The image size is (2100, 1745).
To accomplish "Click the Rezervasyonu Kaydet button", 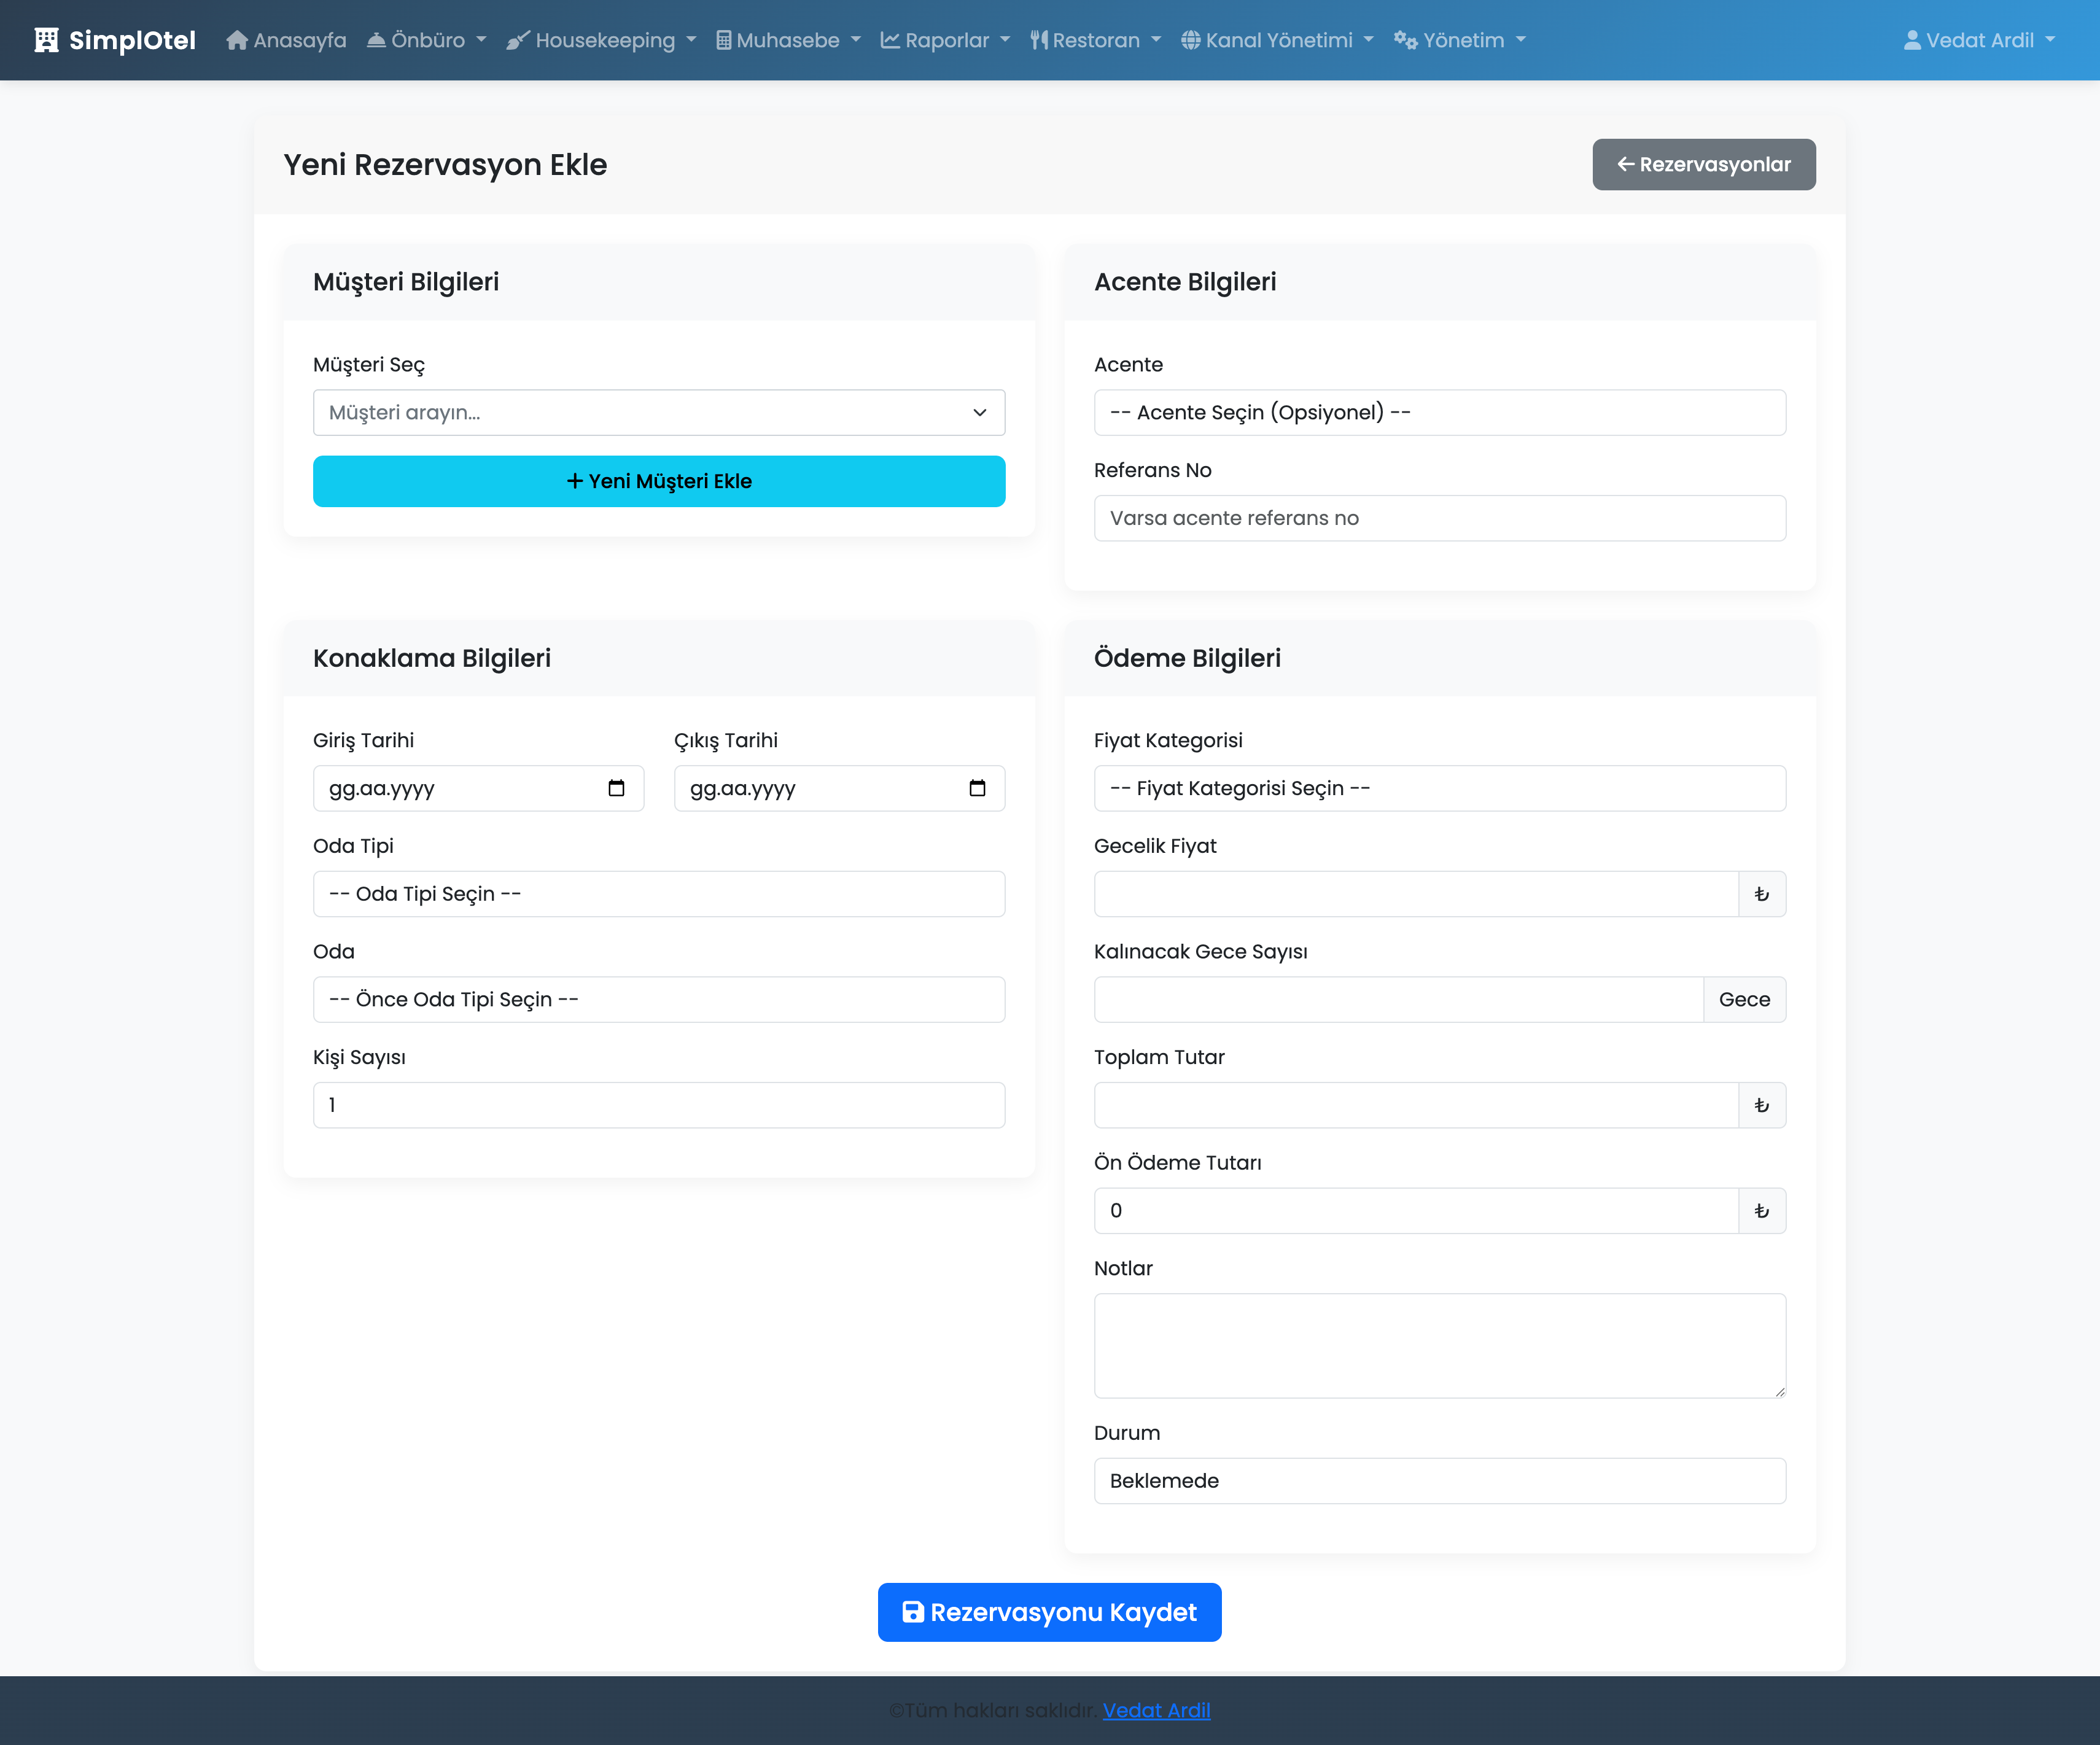I will (1049, 1612).
